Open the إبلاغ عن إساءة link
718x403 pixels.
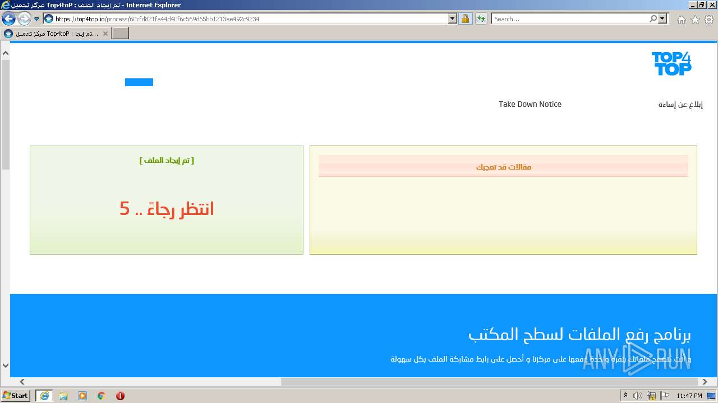click(x=680, y=104)
